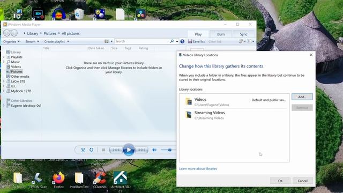Sort by the Size column header
The image size is (343, 193).
point(114,48)
